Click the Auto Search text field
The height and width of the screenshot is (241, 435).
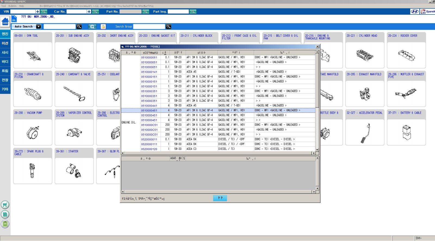60,26
